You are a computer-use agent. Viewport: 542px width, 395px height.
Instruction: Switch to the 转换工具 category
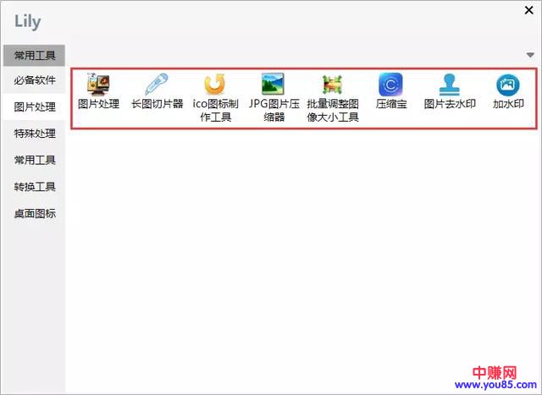[x=34, y=187]
